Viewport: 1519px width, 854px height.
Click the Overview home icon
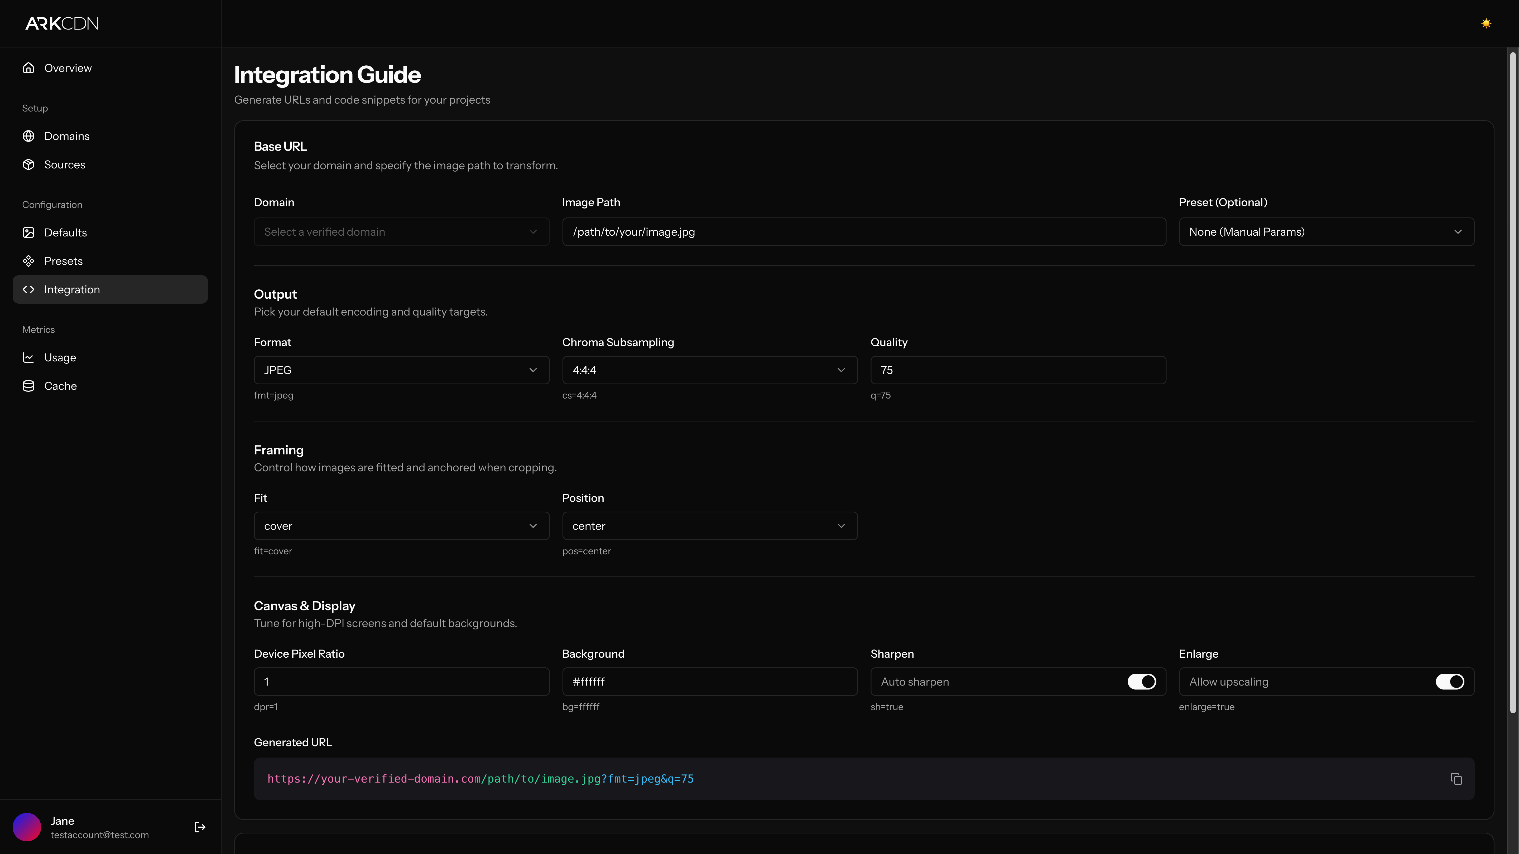[x=28, y=68]
